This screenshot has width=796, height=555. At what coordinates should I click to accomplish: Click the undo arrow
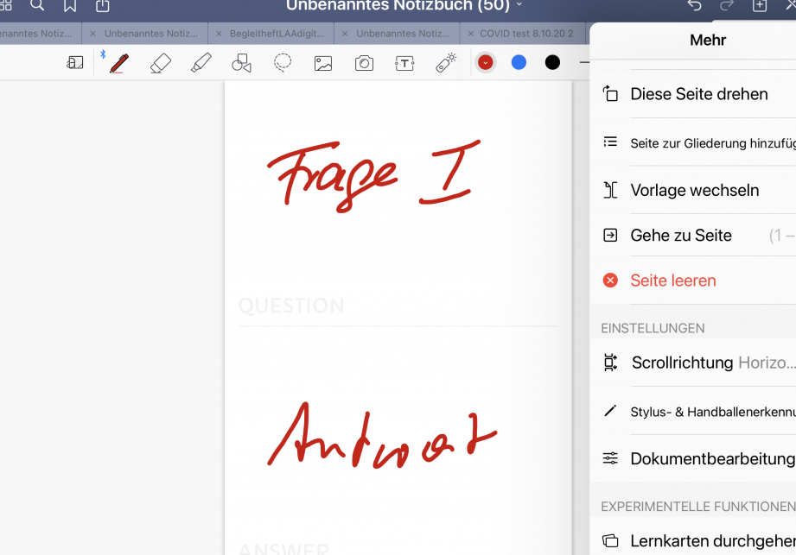point(694,6)
